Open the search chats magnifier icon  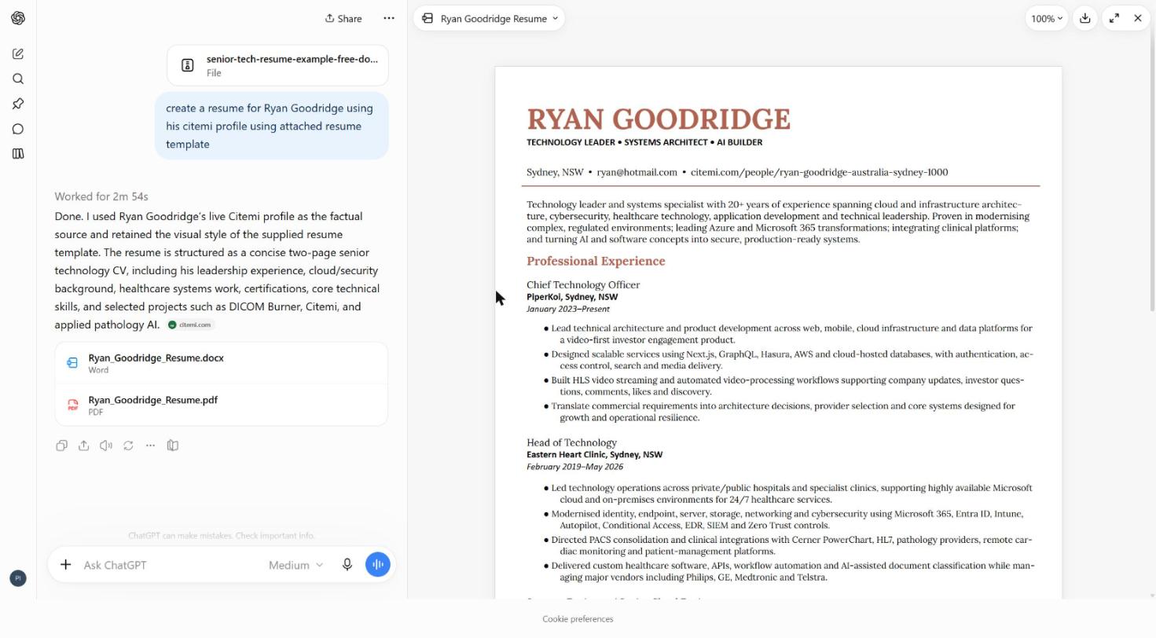[x=18, y=79]
